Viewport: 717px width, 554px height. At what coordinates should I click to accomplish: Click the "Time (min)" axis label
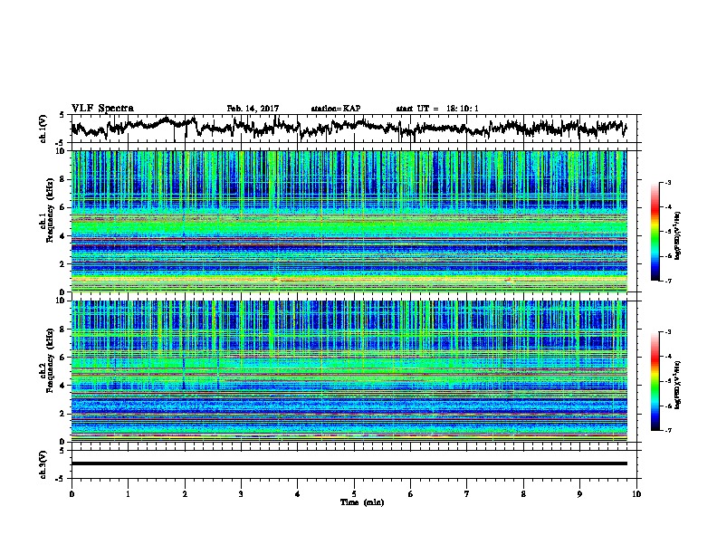point(362,502)
